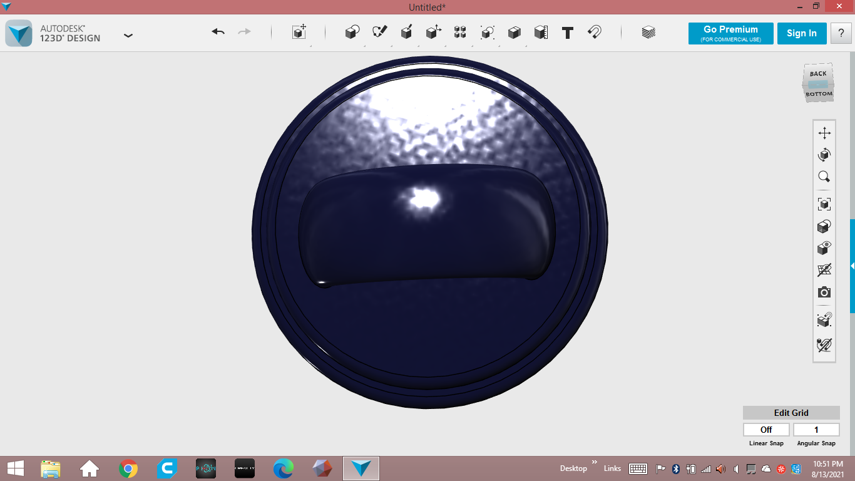Screen dimensions: 855x481
Task: Open help with the question mark
Action: 841,34
